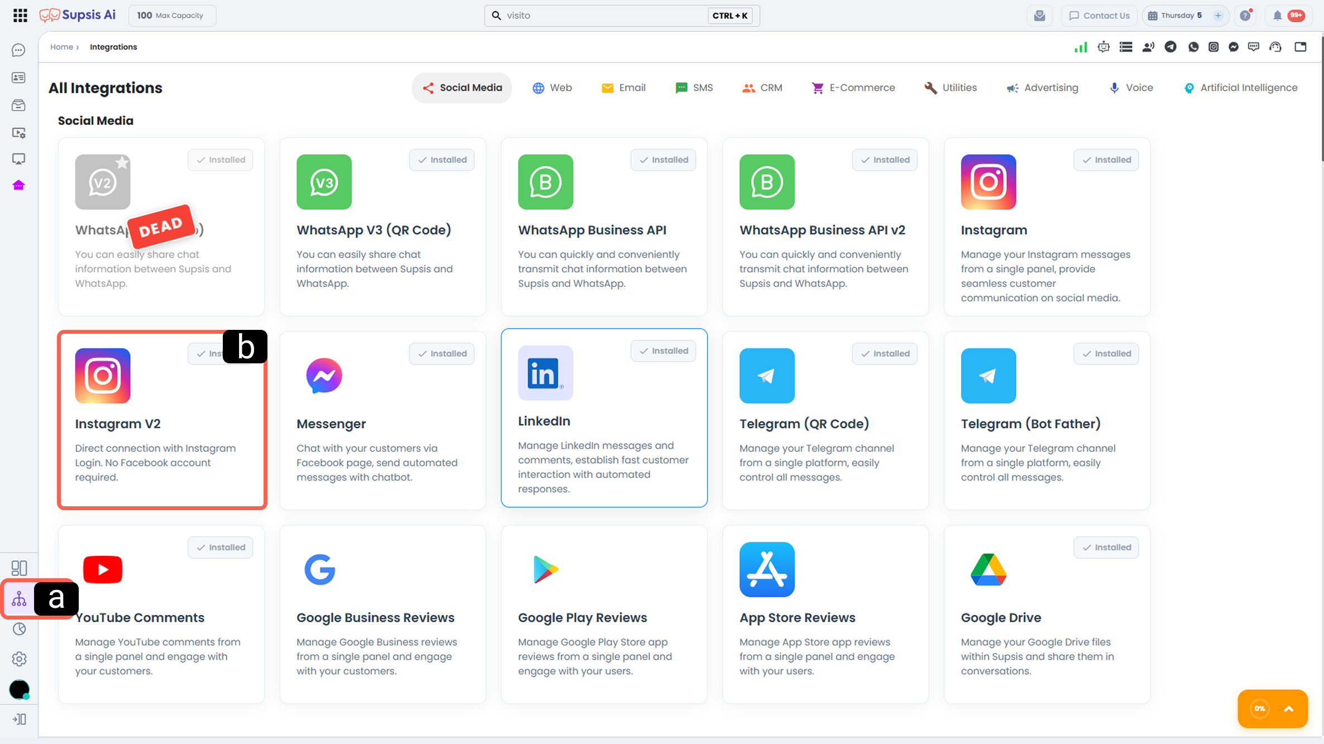Click Installed badge on LinkedIn card
Viewport: 1324px width, 744px height.
click(x=663, y=351)
